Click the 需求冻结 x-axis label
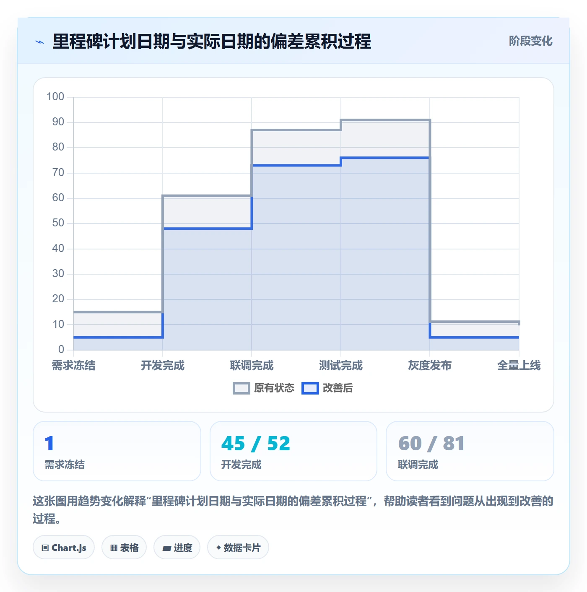587x592 pixels. pos(73,366)
